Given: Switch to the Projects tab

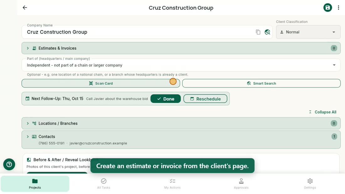Looking at the screenshot, I should click(x=35, y=184).
